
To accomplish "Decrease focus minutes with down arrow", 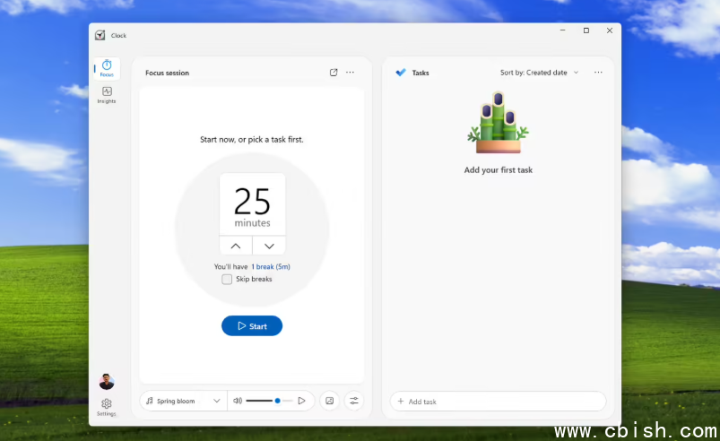I will point(269,246).
